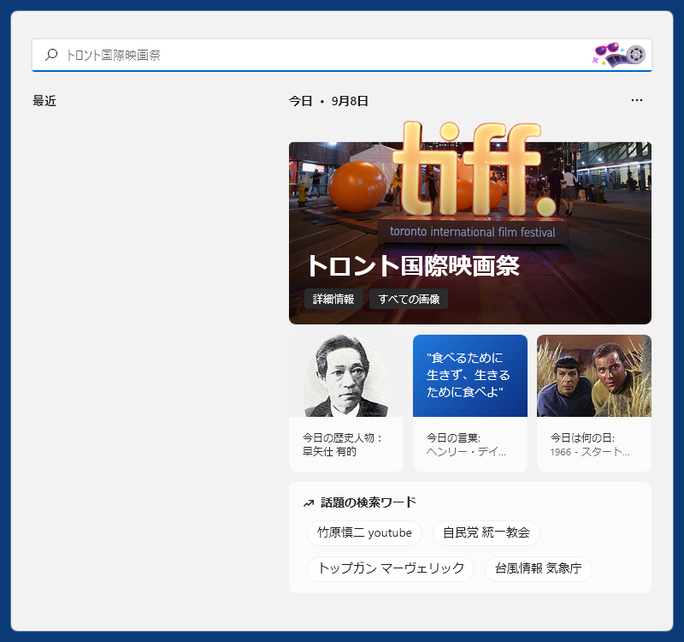684x642 pixels.
Task: Open the more options (…) menu
Action: pyautogui.click(x=637, y=100)
